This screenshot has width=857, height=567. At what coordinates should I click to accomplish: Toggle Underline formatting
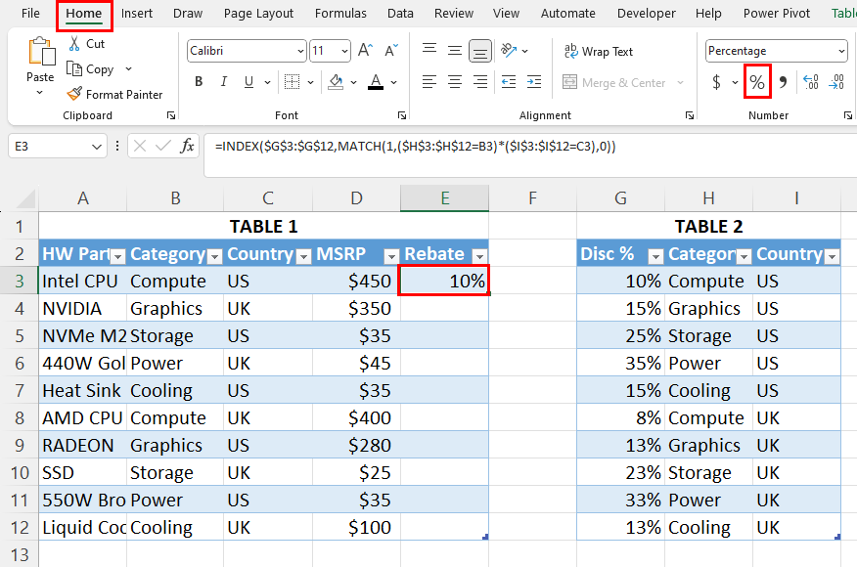(248, 82)
